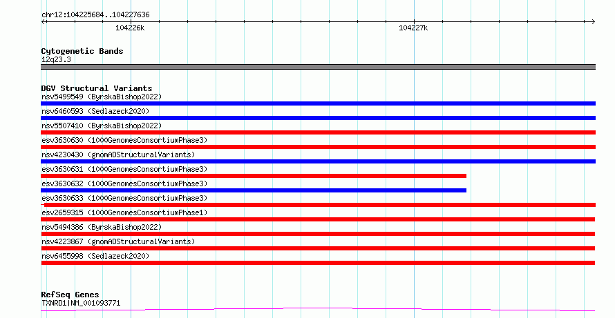Viewport: 615px width, 318px height.
Task: Click the esv2659315 (1000GenomesConsortiumPhase1) label
Action: pyautogui.click(x=124, y=212)
